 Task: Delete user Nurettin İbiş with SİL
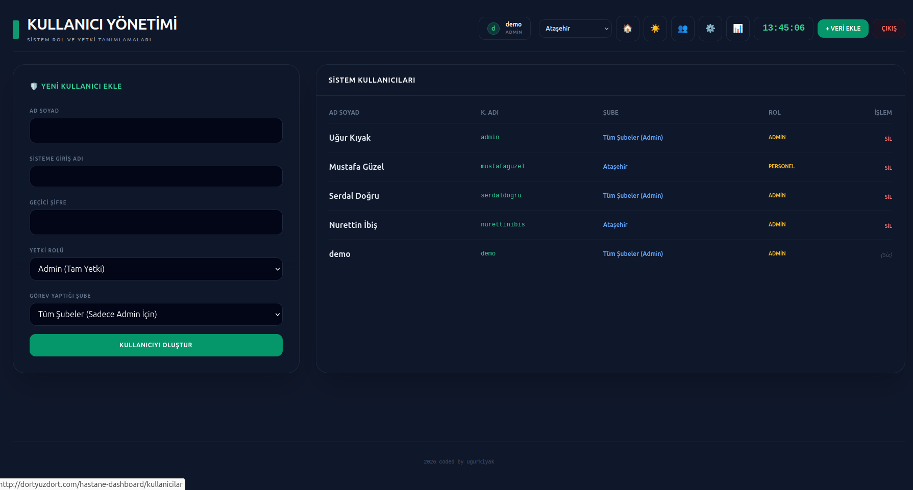click(x=888, y=226)
